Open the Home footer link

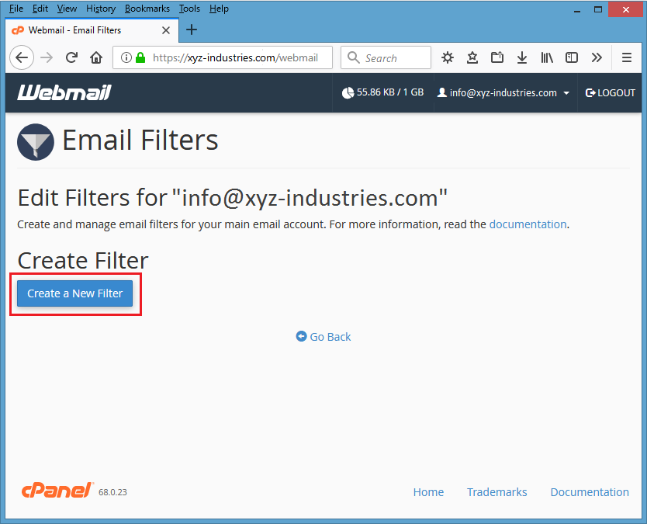428,492
